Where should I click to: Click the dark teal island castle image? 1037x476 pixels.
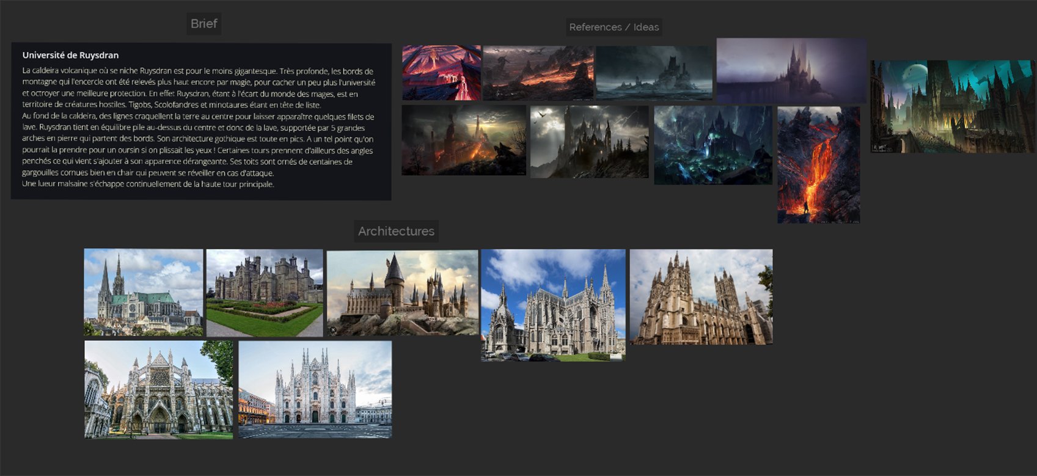pyautogui.click(x=654, y=73)
